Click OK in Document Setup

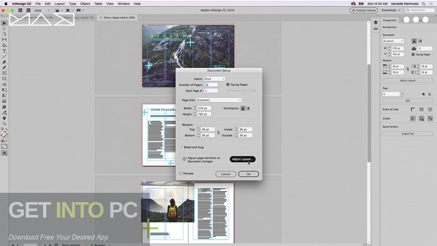coord(248,174)
